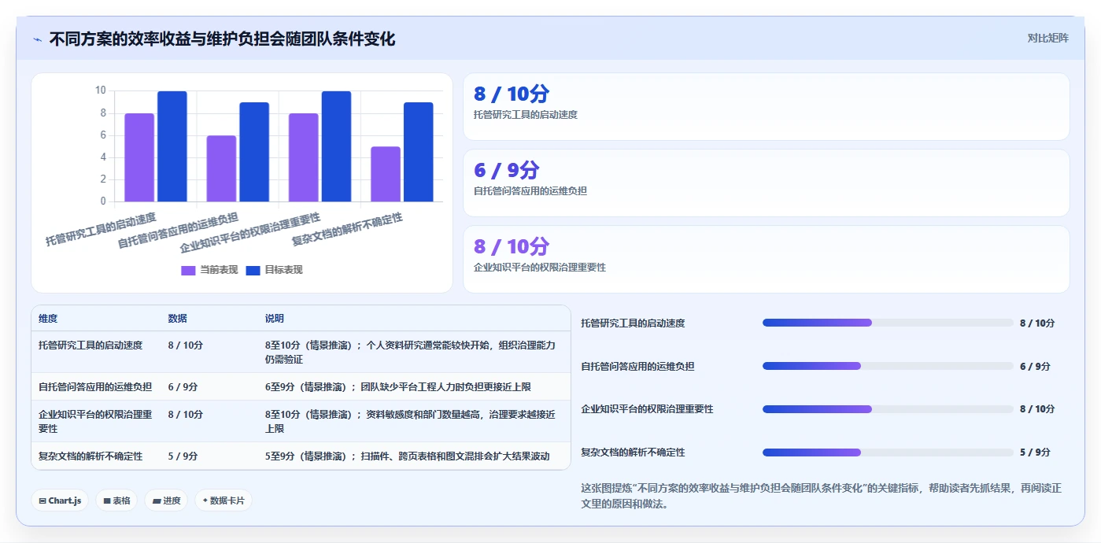
Task: Click the summary paragraph starting 这张图提炼
Action: click(821, 496)
